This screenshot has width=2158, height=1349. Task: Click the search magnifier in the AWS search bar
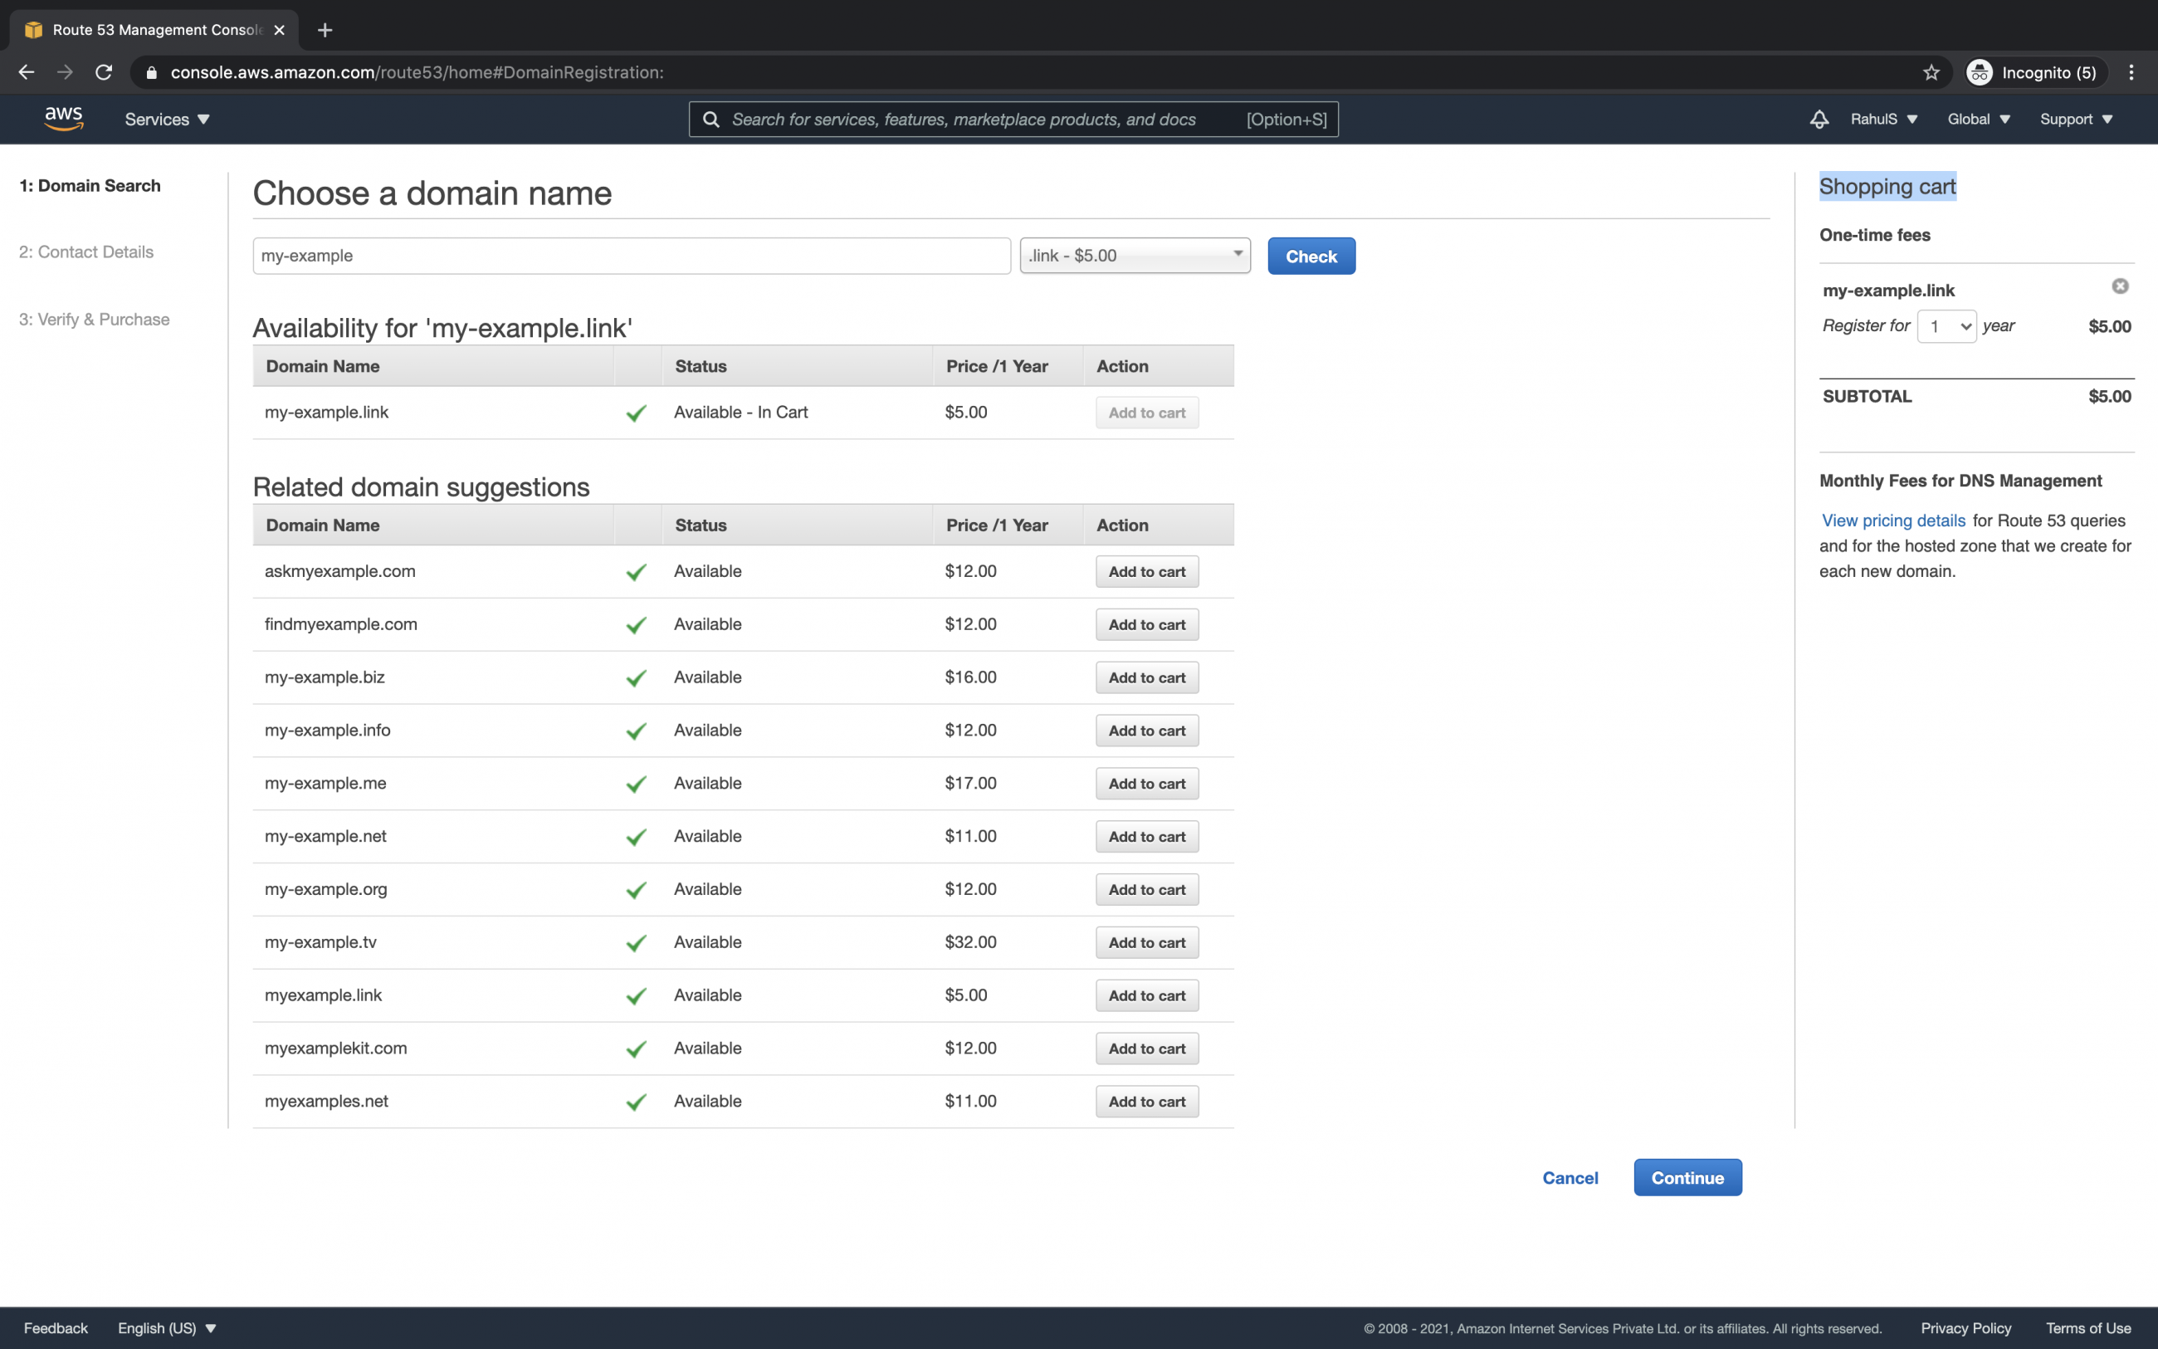710,119
